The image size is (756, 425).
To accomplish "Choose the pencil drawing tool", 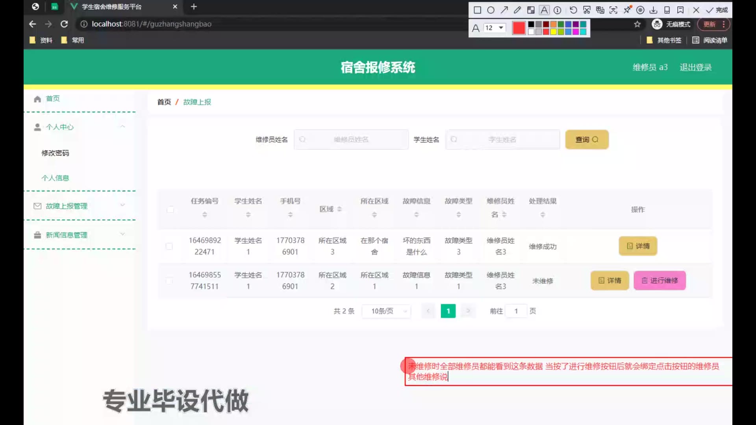I will pyautogui.click(x=517, y=10).
